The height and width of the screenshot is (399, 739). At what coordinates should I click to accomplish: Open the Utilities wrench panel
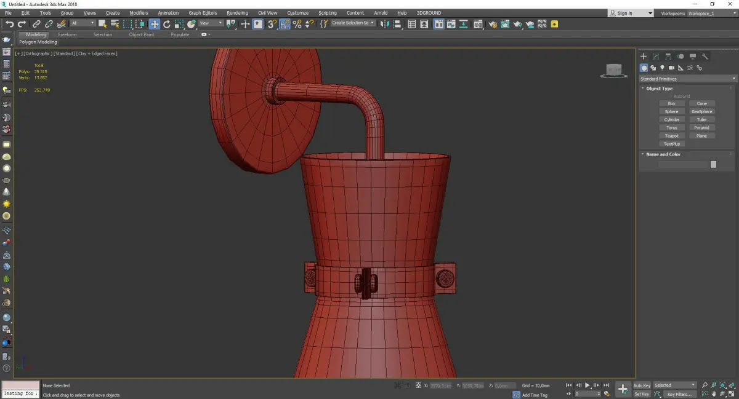[x=705, y=57]
